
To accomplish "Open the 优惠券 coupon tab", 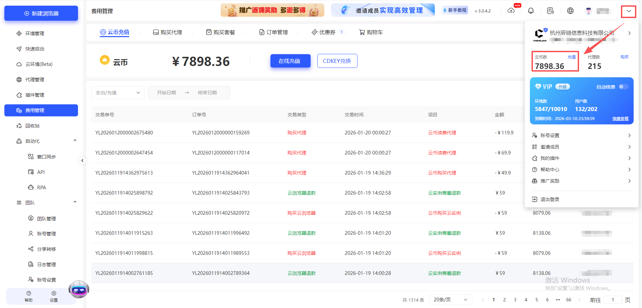I will click(326, 32).
